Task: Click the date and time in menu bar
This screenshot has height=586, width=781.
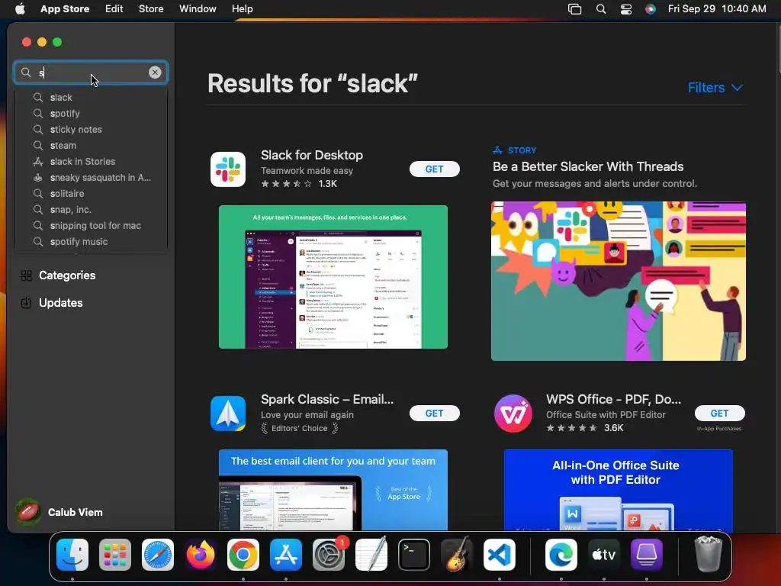Action: click(717, 9)
